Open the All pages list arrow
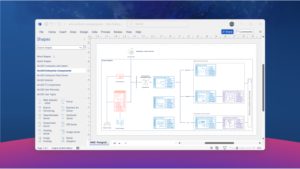The height and width of the screenshot is (169, 300). (120, 143)
